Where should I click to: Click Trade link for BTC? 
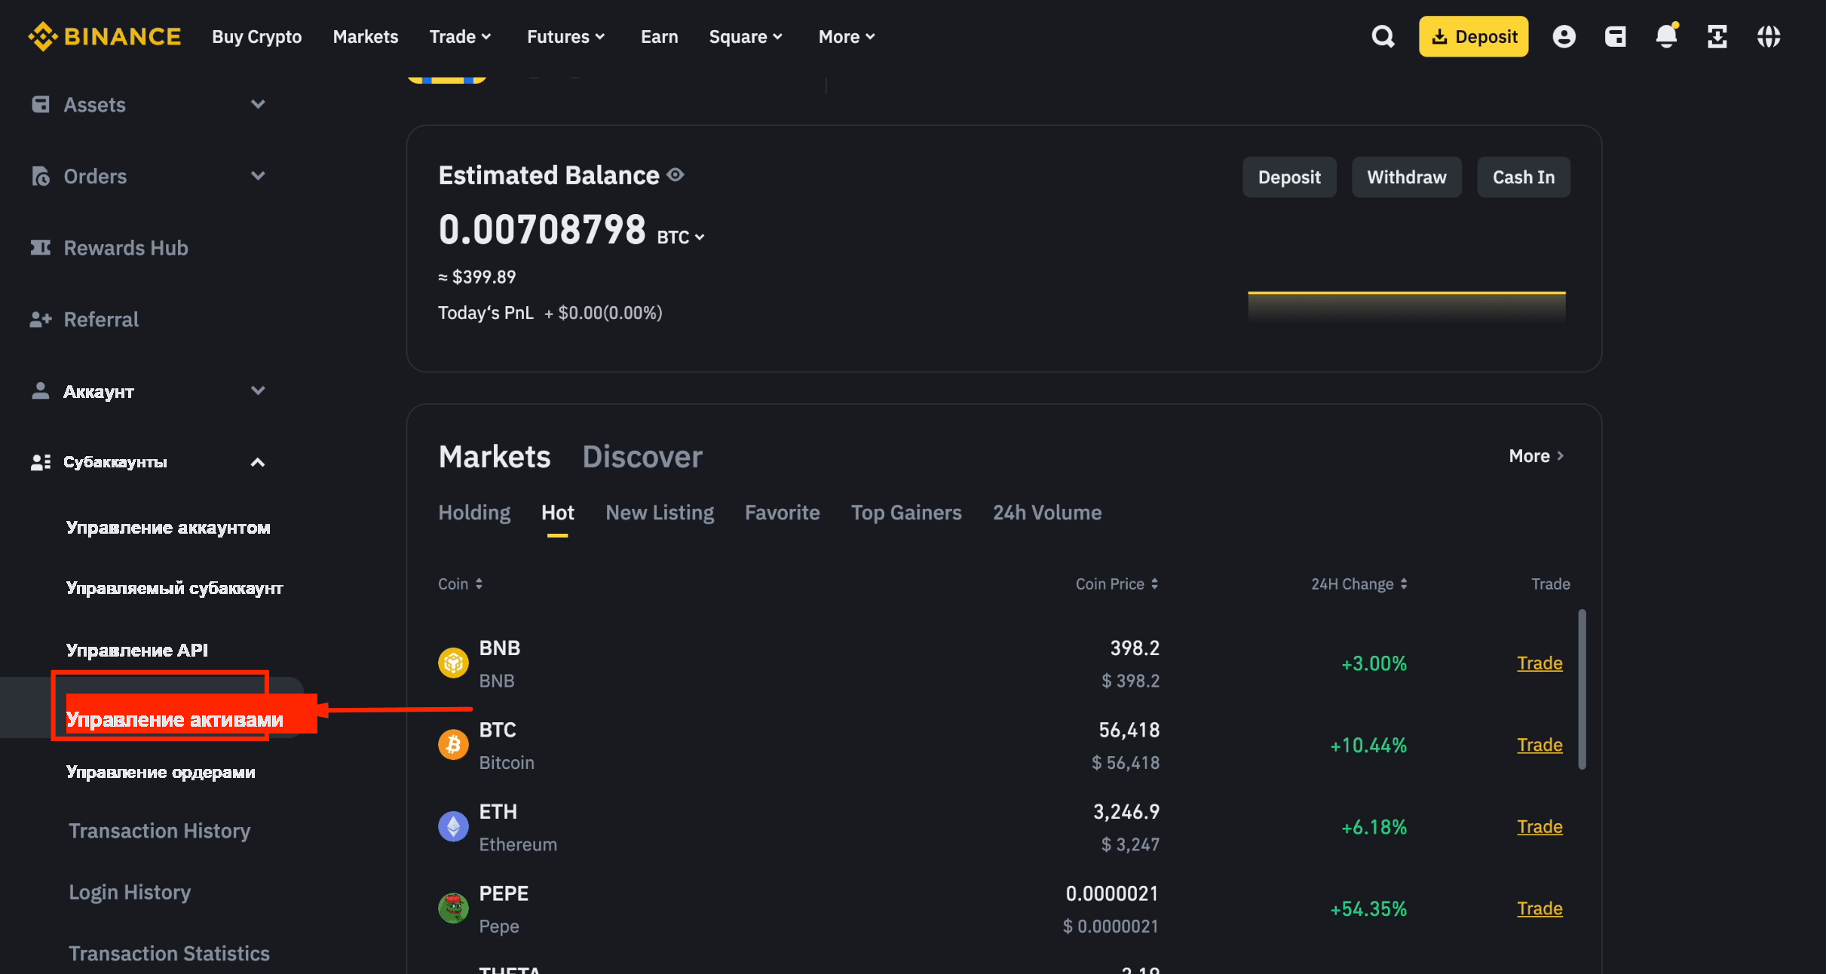click(x=1540, y=745)
